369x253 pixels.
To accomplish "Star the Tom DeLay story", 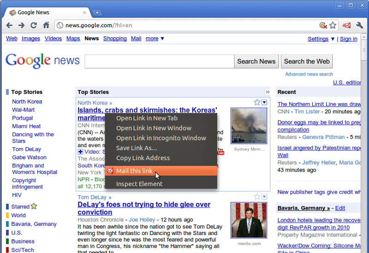I will click(257, 197).
